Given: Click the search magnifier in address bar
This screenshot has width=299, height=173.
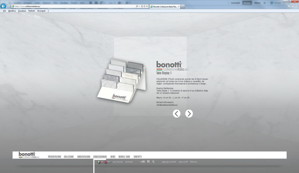Looking at the screenshot, I should 137,6.
